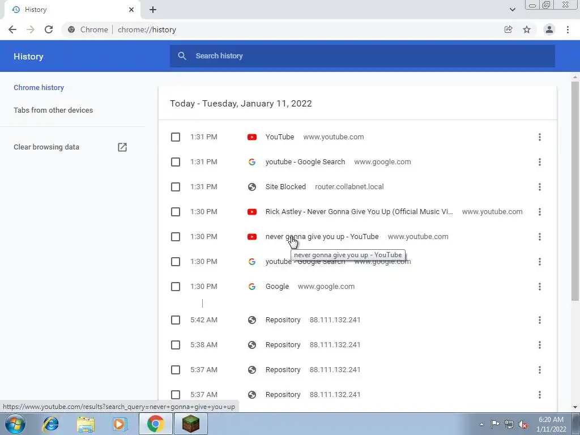Check the youtube - Google Search 1:30 PM box
580x435 pixels.
coord(176,262)
